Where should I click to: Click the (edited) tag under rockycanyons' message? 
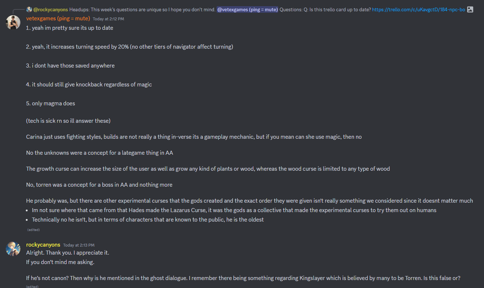click(32, 287)
